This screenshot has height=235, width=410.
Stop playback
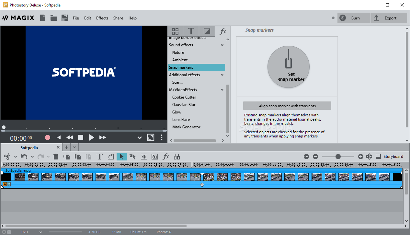click(x=81, y=137)
